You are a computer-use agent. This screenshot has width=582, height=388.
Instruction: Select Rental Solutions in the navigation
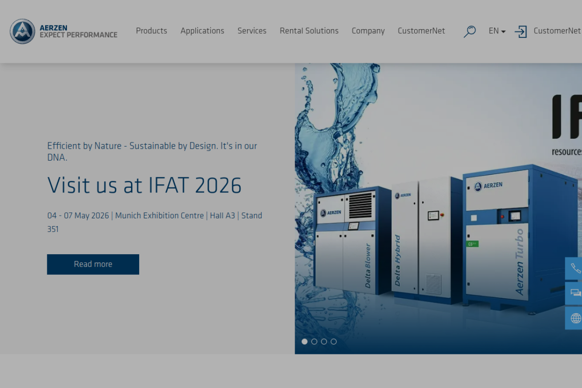tap(309, 31)
